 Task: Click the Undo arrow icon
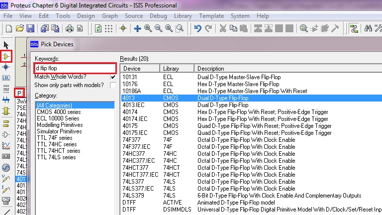[x=198, y=28]
